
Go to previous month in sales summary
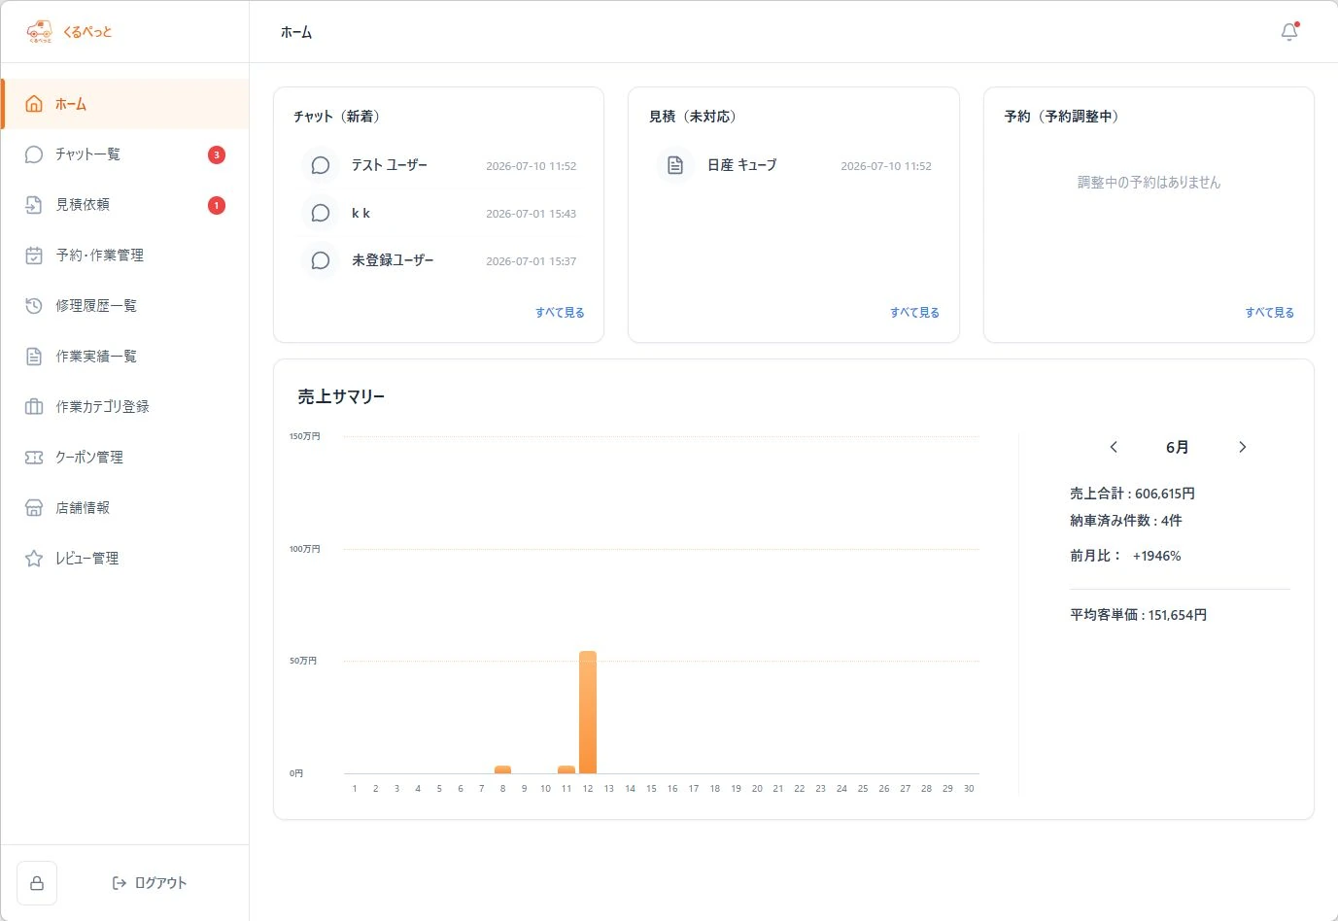click(1114, 447)
